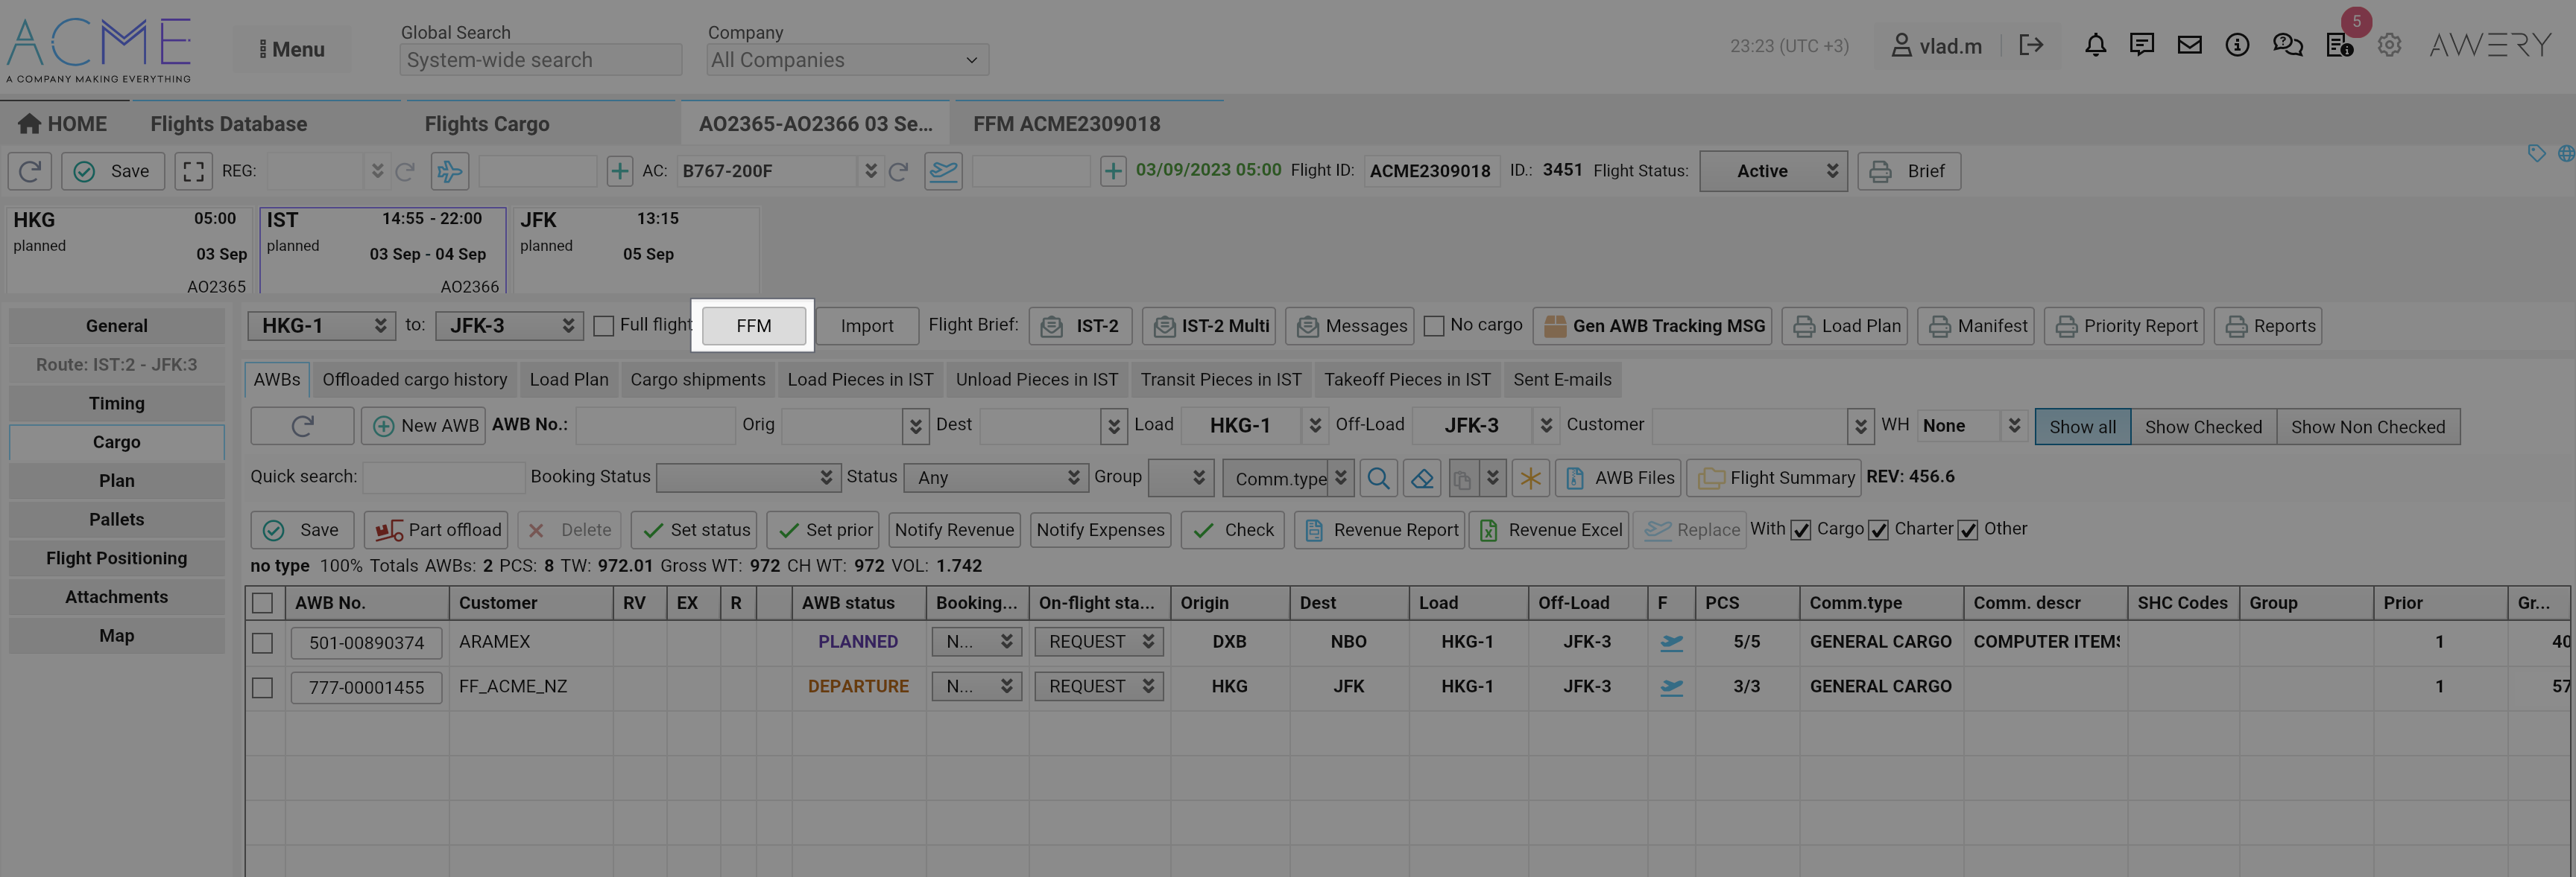2576x877 pixels.
Task: Click the info circle icon
Action: click(2237, 45)
